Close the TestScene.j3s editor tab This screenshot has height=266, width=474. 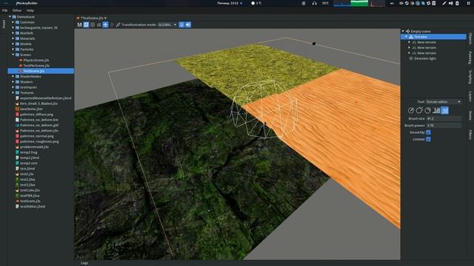105,18
